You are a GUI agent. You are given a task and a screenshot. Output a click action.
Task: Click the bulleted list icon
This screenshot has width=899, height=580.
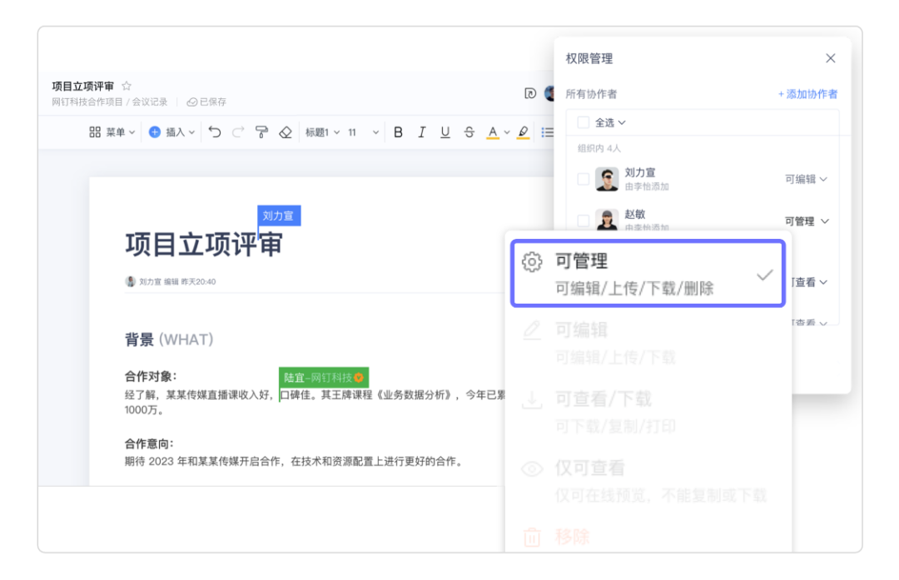click(x=547, y=132)
